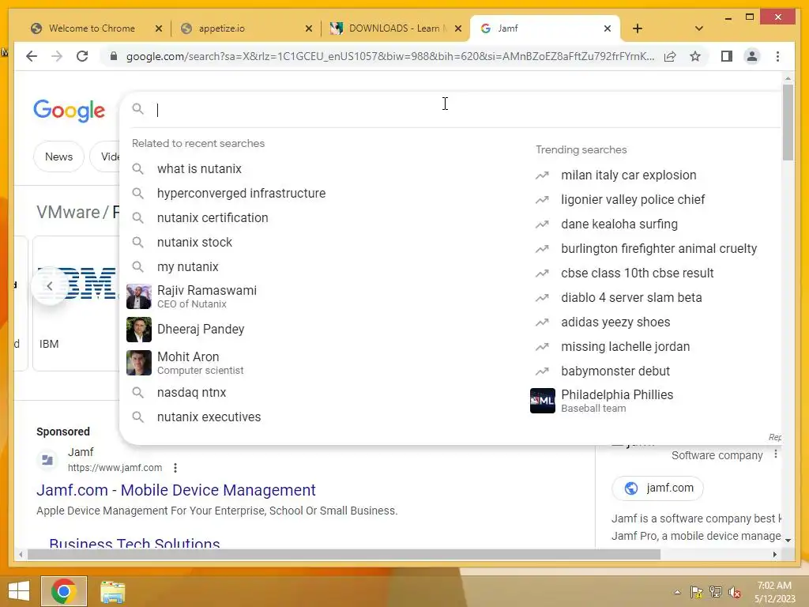Show hidden system tray icons
This screenshot has width=809, height=607.
click(x=677, y=592)
